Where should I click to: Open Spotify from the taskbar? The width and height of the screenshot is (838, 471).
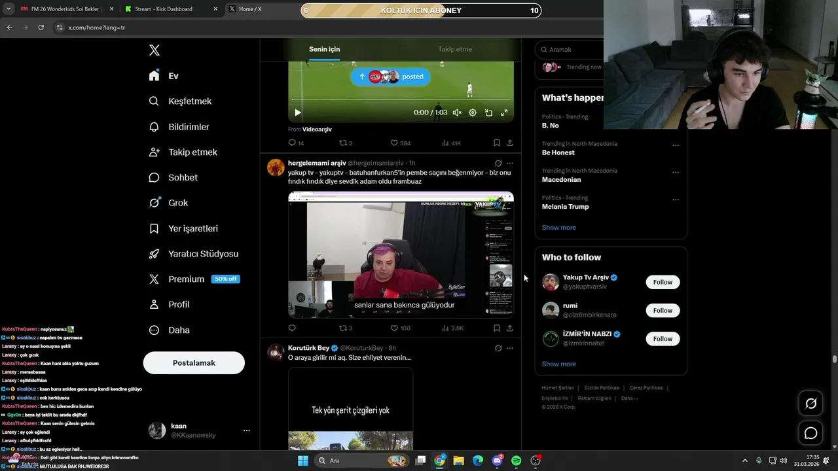(517, 461)
